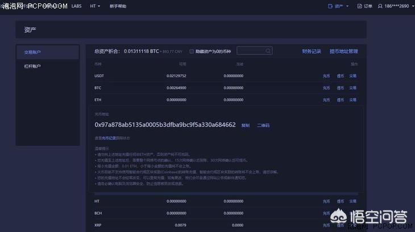Open 提币地址管理 link
This screenshot has width=415, height=232.
click(343, 51)
